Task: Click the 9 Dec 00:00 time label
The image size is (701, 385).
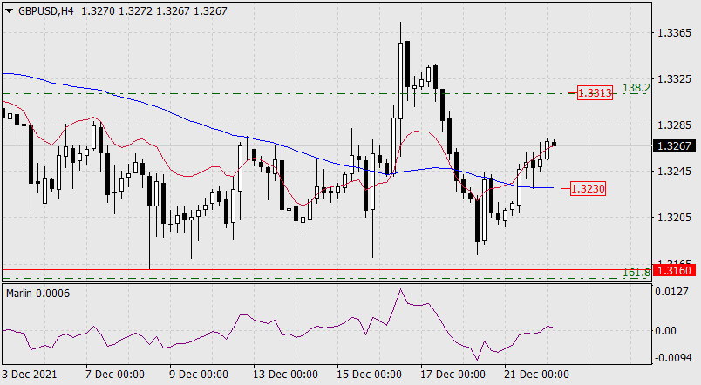Action: click(x=199, y=374)
